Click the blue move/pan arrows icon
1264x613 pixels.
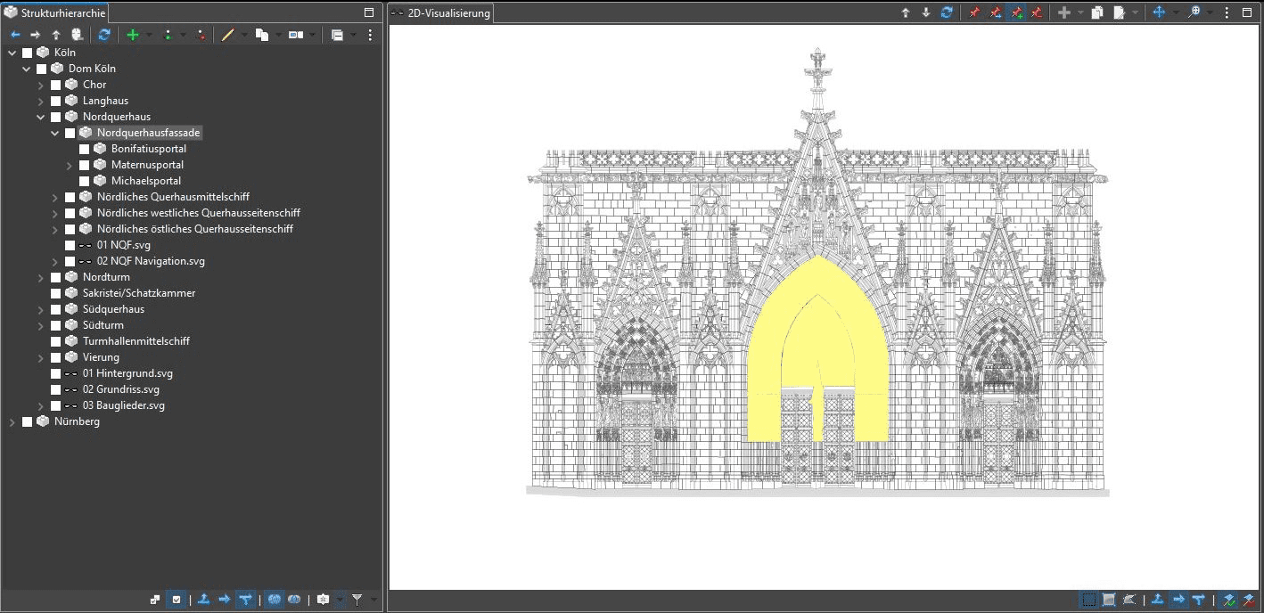pos(1159,12)
